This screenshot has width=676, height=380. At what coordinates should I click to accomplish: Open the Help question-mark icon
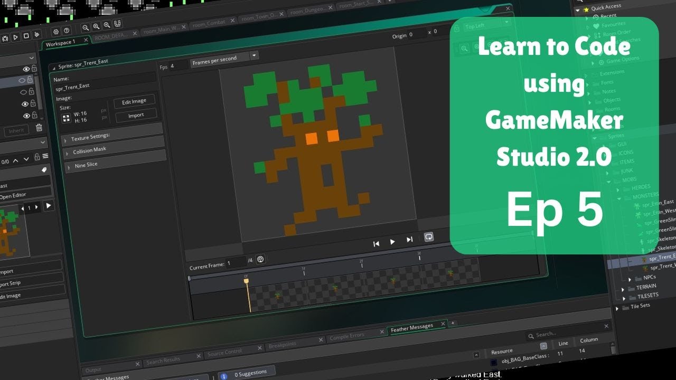(x=67, y=31)
